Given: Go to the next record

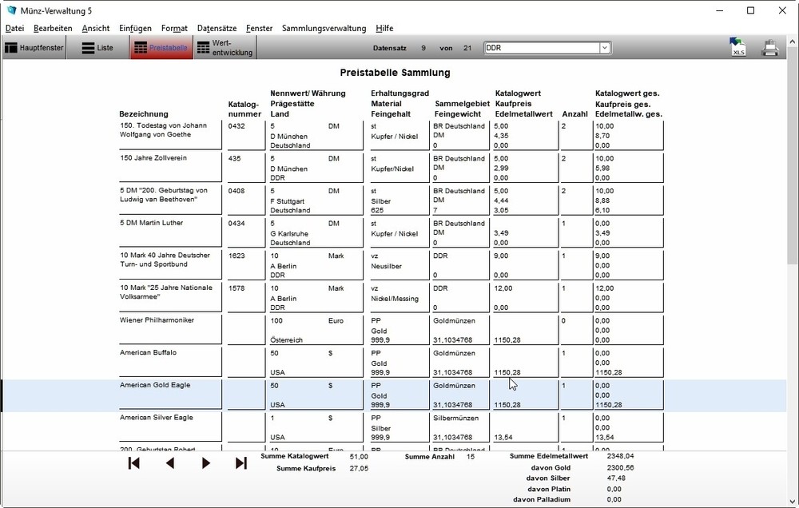Looking at the screenshot, I should coord(205,462).
